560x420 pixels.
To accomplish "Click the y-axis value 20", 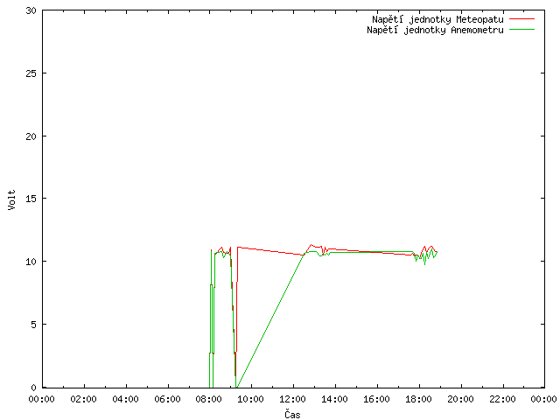I will coord(31,136).
